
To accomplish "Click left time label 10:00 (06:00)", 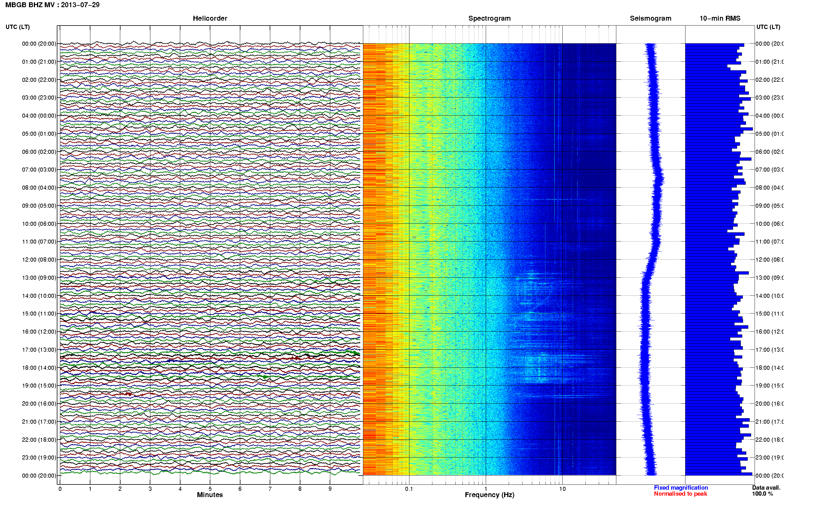I will (x=39, y=224).
